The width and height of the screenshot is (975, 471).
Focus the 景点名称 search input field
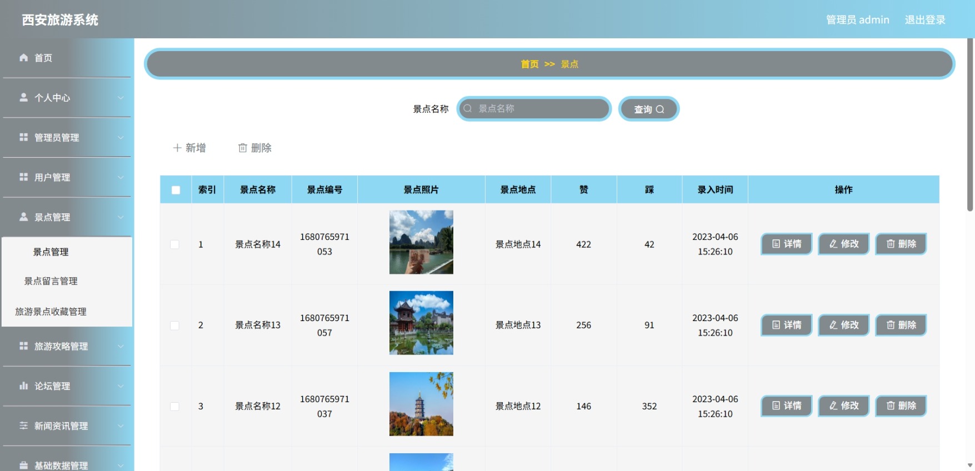coord(534,108)
